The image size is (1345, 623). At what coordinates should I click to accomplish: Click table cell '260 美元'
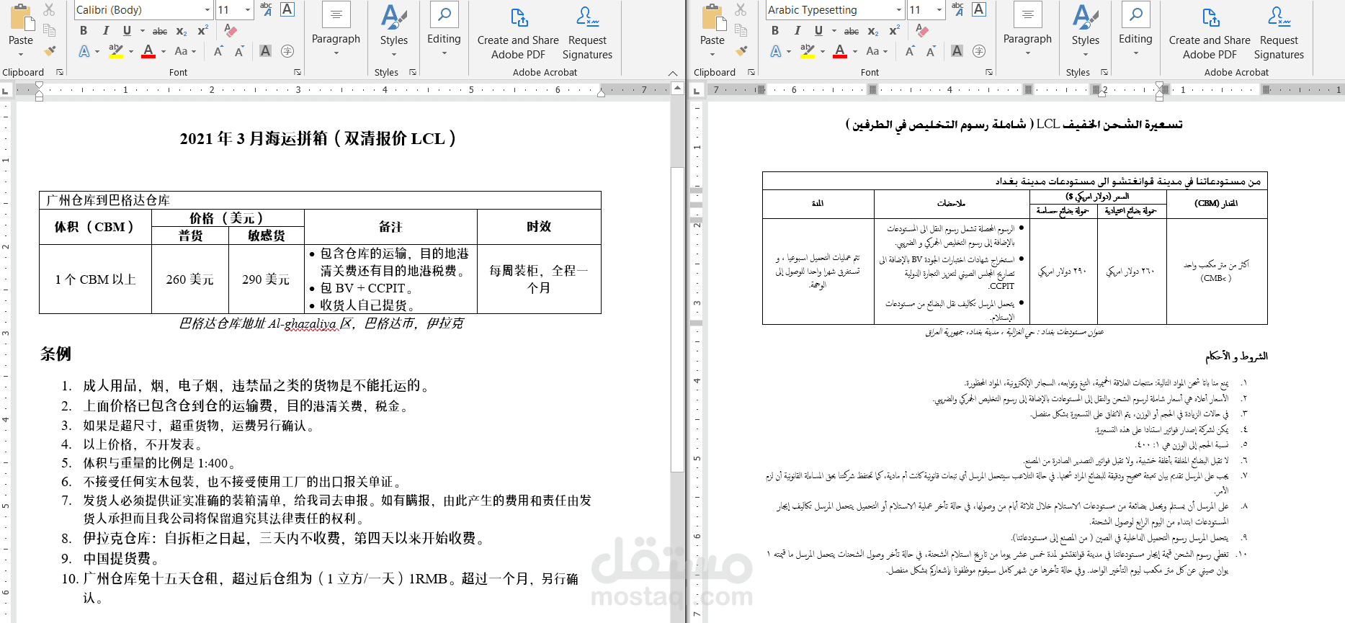pyautogui.click(x=190, y=279)
